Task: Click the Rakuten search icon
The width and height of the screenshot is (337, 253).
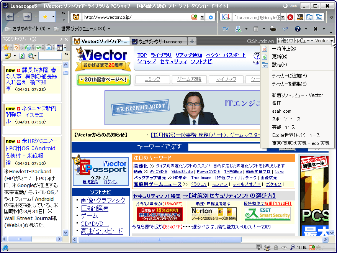Action: pyautogui.click(x=290, y=17)
